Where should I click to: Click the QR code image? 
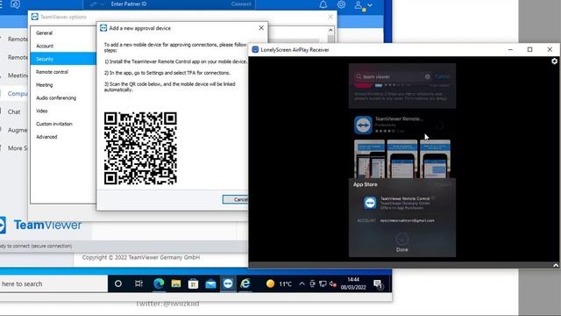pos(140,148)
